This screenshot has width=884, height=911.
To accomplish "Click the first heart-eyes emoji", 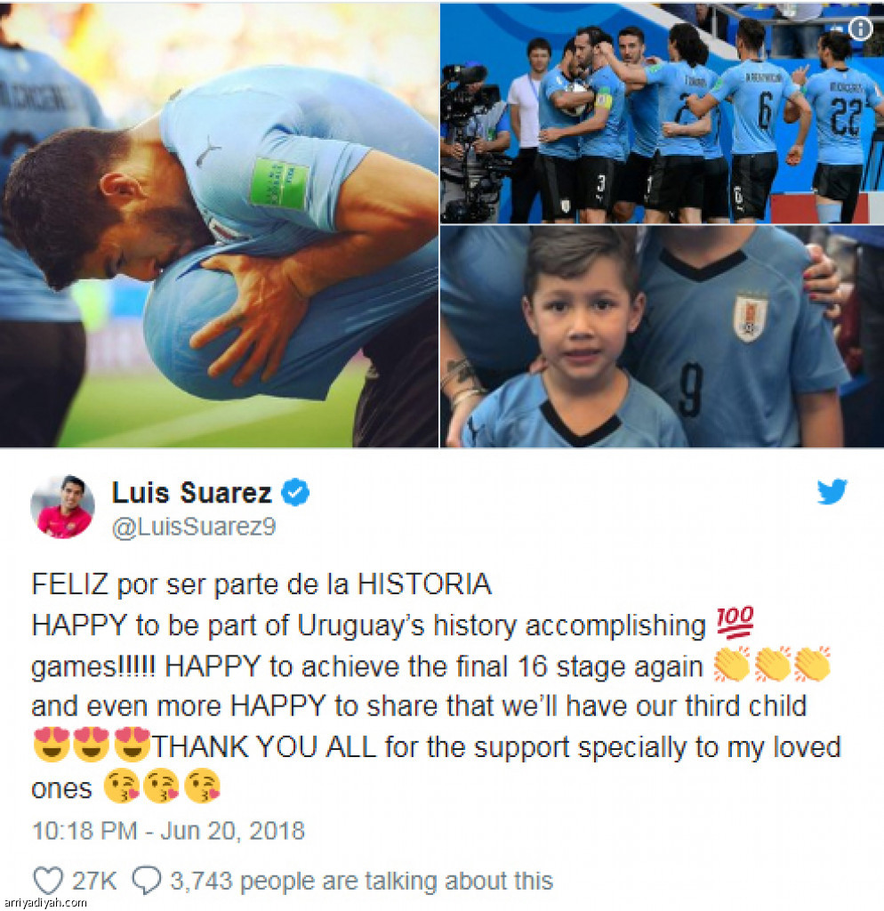I will click(x=52, y=745).
